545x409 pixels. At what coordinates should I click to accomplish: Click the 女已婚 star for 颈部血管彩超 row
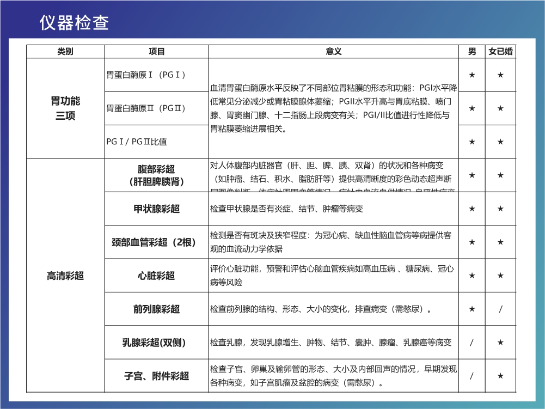pos(500,242)
